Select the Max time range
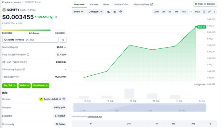 tap(197, 12)
